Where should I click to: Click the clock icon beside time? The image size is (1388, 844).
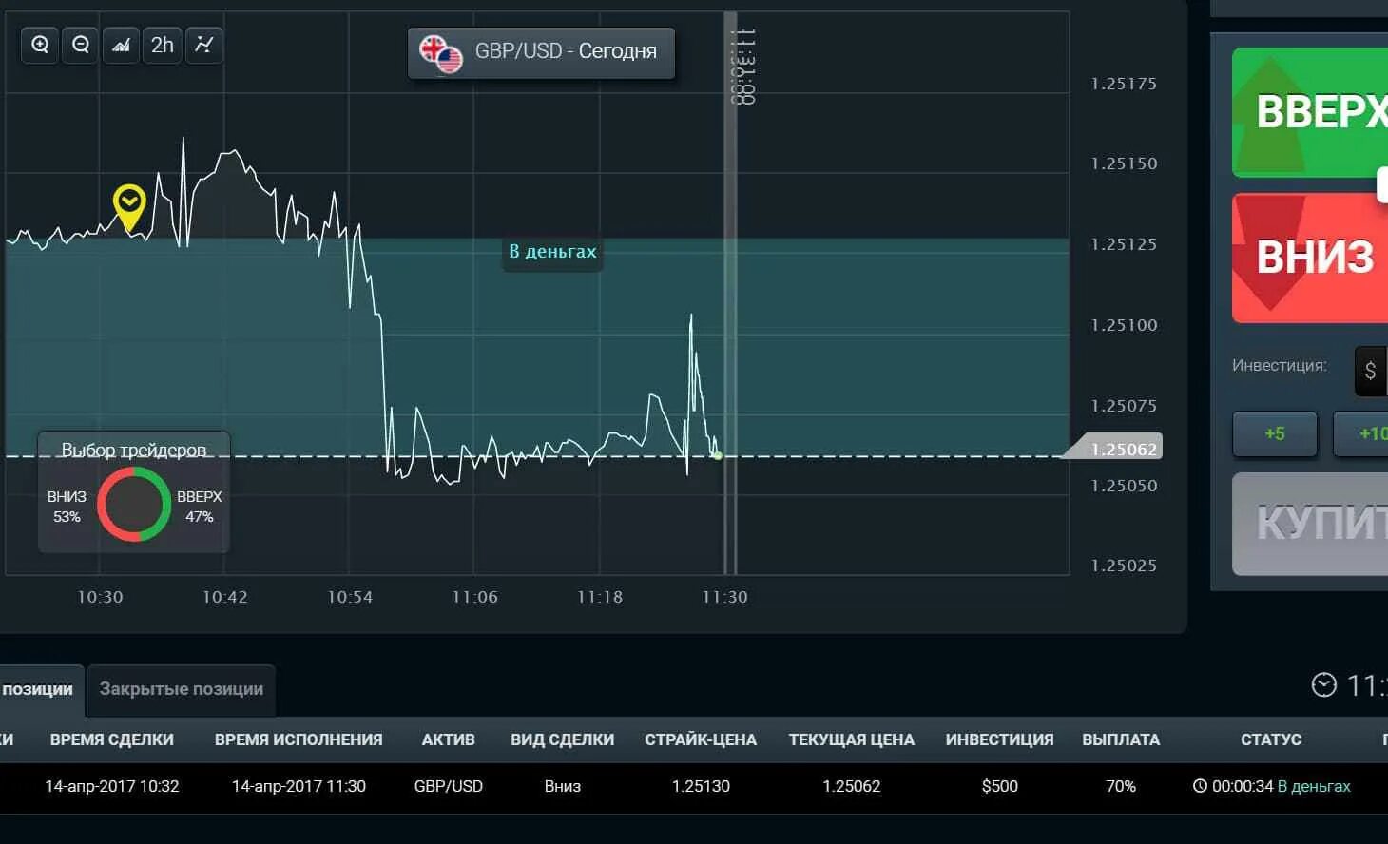click(x=1323, y=684)
